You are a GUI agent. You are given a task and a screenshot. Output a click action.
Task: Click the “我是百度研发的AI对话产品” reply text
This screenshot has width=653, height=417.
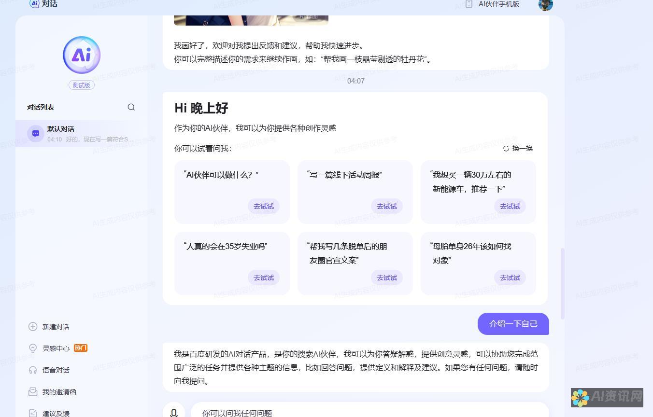[x=356, y=367]
